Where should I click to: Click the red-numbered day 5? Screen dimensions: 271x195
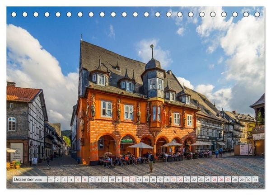pyautogui.click(x=78, y=180)
